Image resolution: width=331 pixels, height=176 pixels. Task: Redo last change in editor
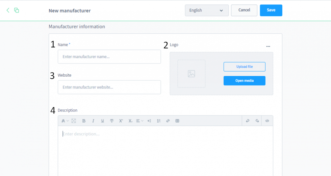point(257,121)
